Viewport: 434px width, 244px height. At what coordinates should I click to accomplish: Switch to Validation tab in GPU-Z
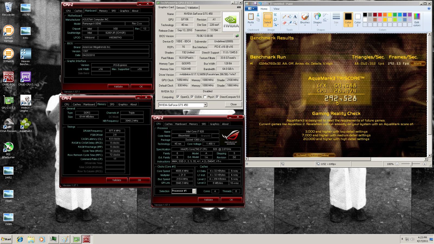pos(193,8)
